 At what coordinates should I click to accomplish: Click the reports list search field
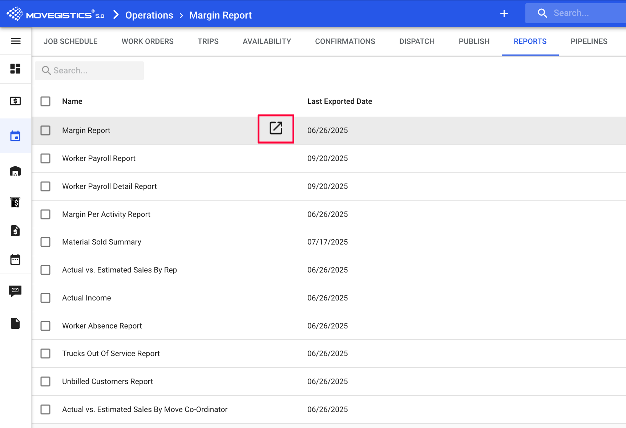coord(89,70)
